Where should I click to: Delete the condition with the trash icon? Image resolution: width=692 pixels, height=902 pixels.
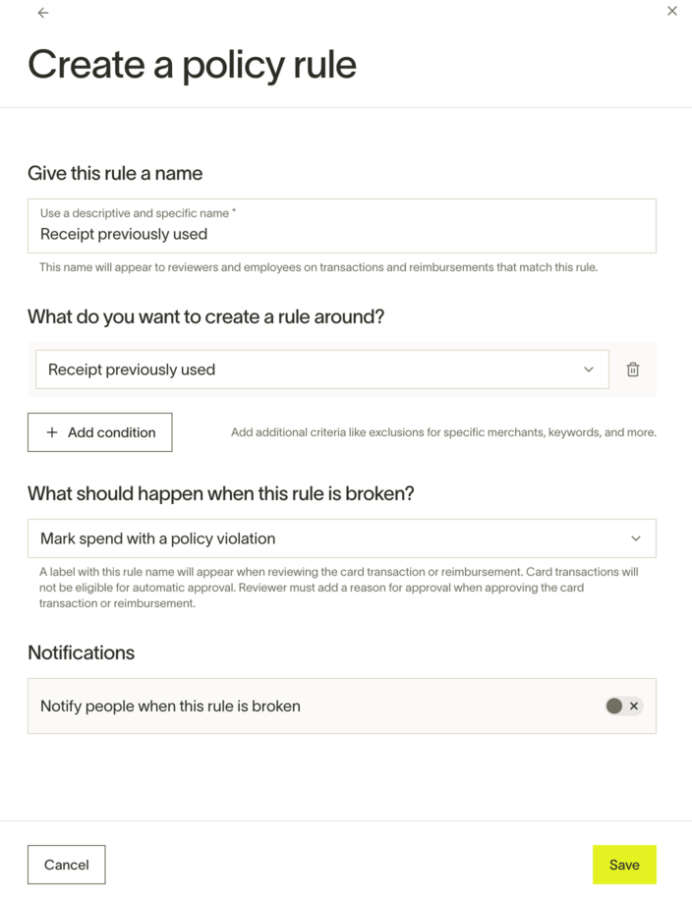(633, 369)
